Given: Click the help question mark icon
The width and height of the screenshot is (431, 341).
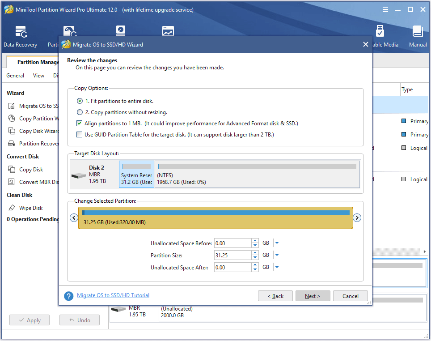Looking at the screenshot, I should pos(69,296).
